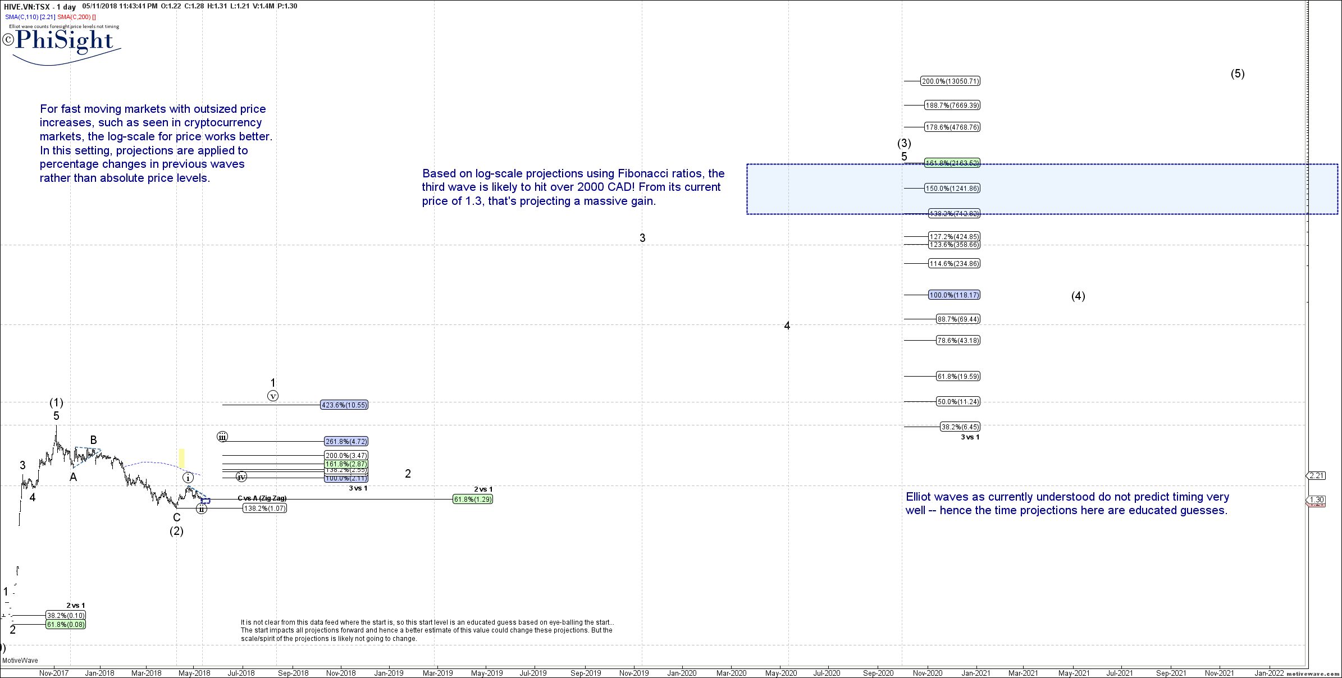Select the log-scale explanation text note
Image resolution: width=1342 pixels, height=678 pixels.
(156, 144)
